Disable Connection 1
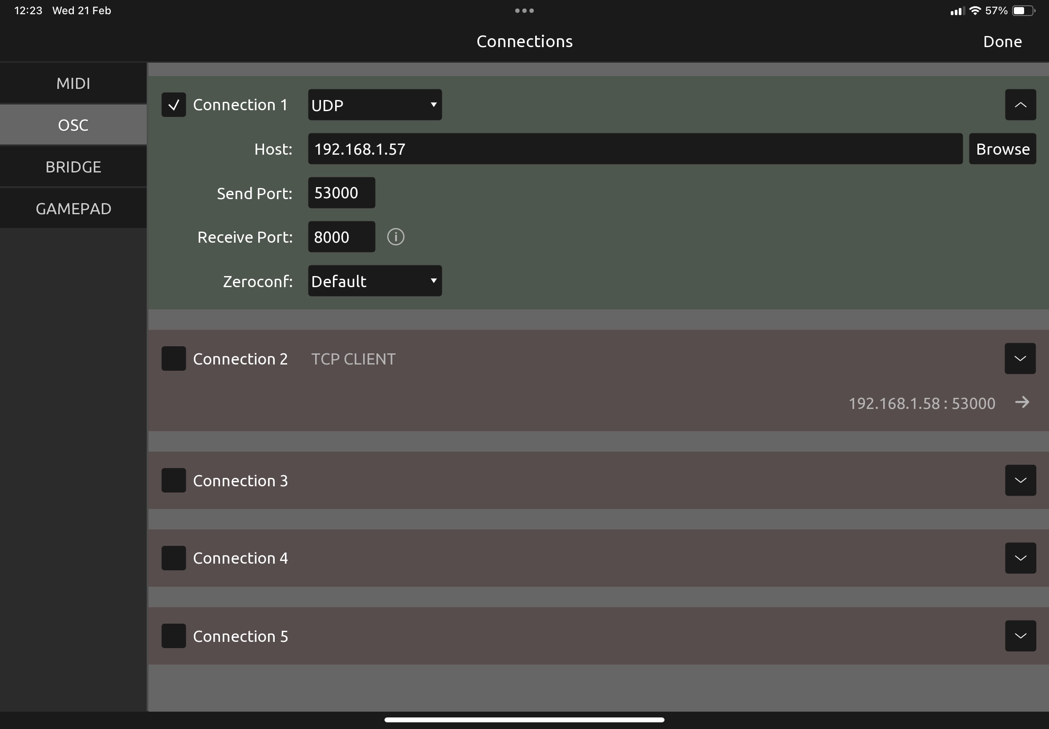 pyautogui.click(x=173, y=104)
